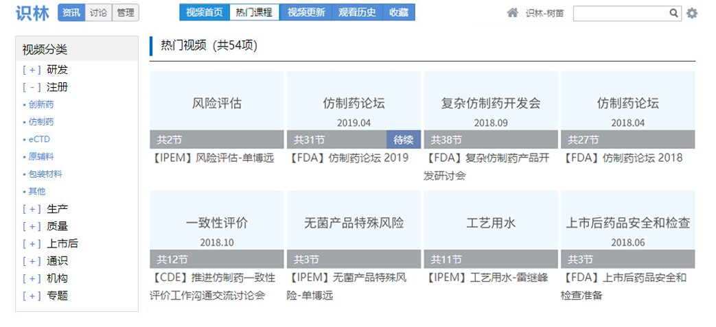Click the 识林-树苗 user link
The image size is (716, 327).
pos(544,13)
